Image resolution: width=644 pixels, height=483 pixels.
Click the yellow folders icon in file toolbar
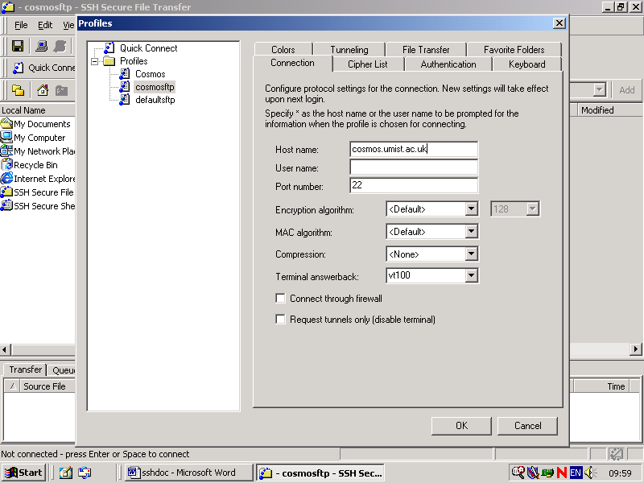coord(18,90)
